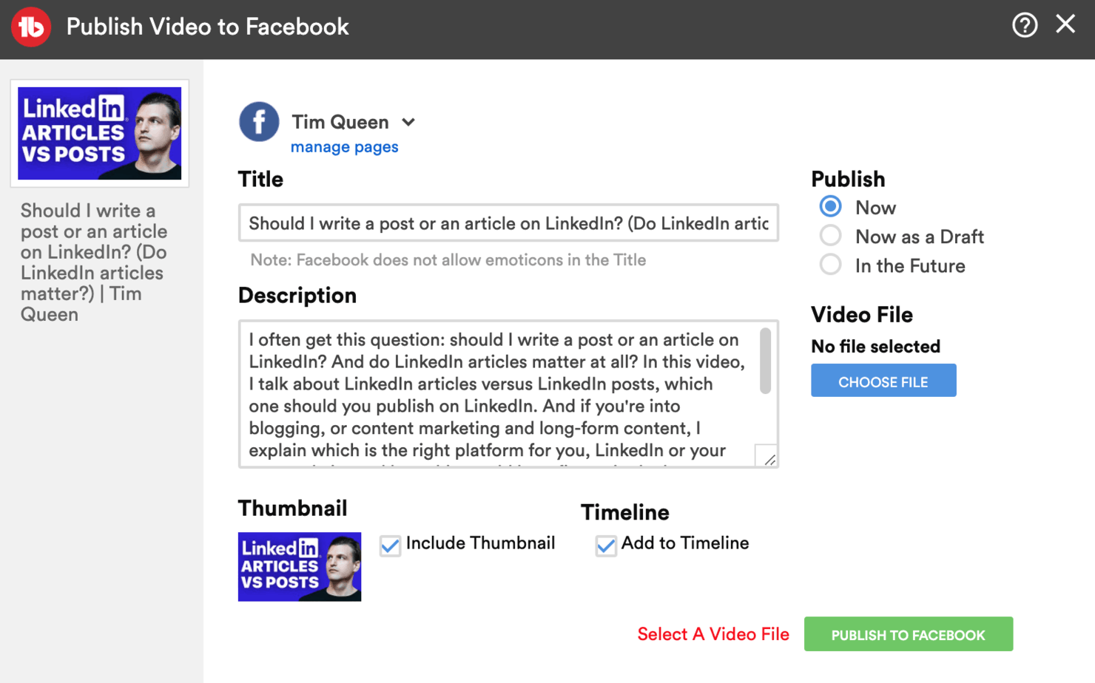1095x683 pixels.
Task: Click the Facebook emoticons note text
Action: coord(448,260)
